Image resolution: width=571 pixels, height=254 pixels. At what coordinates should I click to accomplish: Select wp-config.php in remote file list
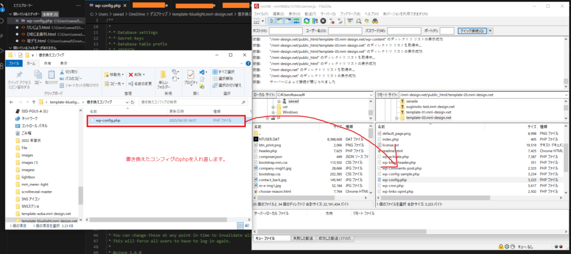point(395,180)
